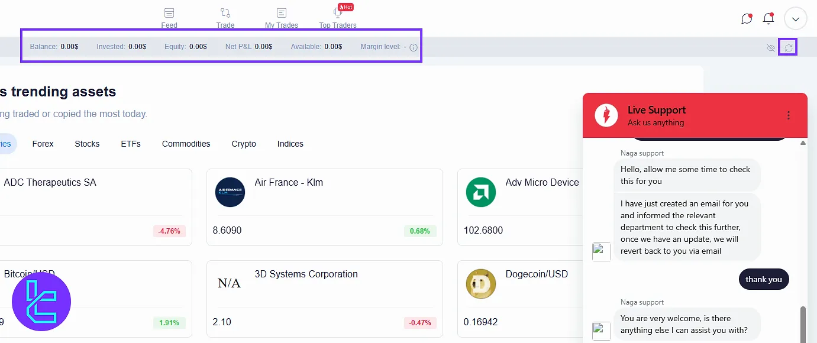817x343 pixels.
Task: Toggle balance visibility eye icon
Action: point(770,47)
